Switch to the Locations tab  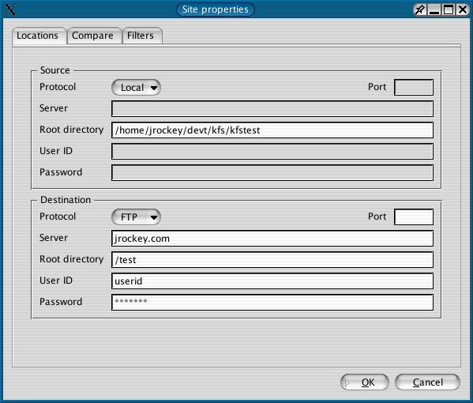click(39, 36)
